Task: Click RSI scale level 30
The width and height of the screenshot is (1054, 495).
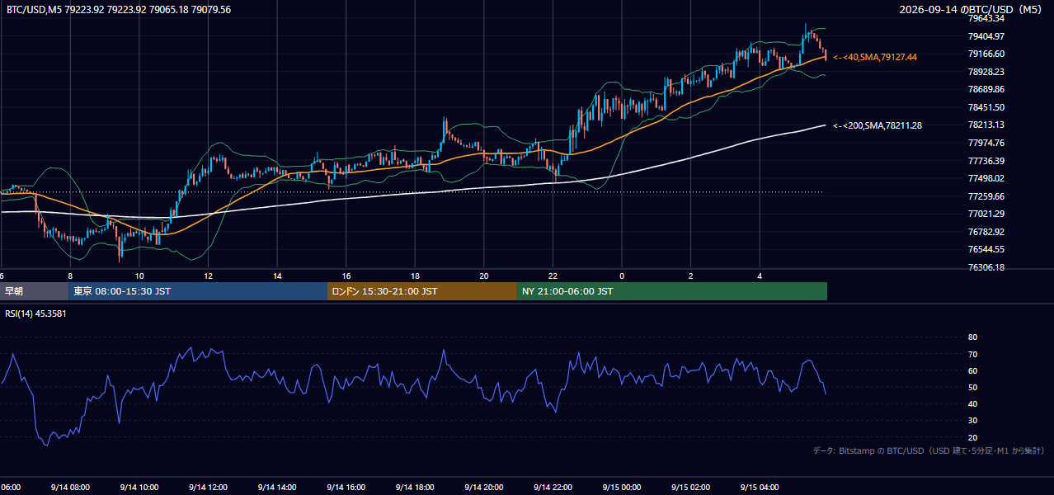Action: coord(972,421)
